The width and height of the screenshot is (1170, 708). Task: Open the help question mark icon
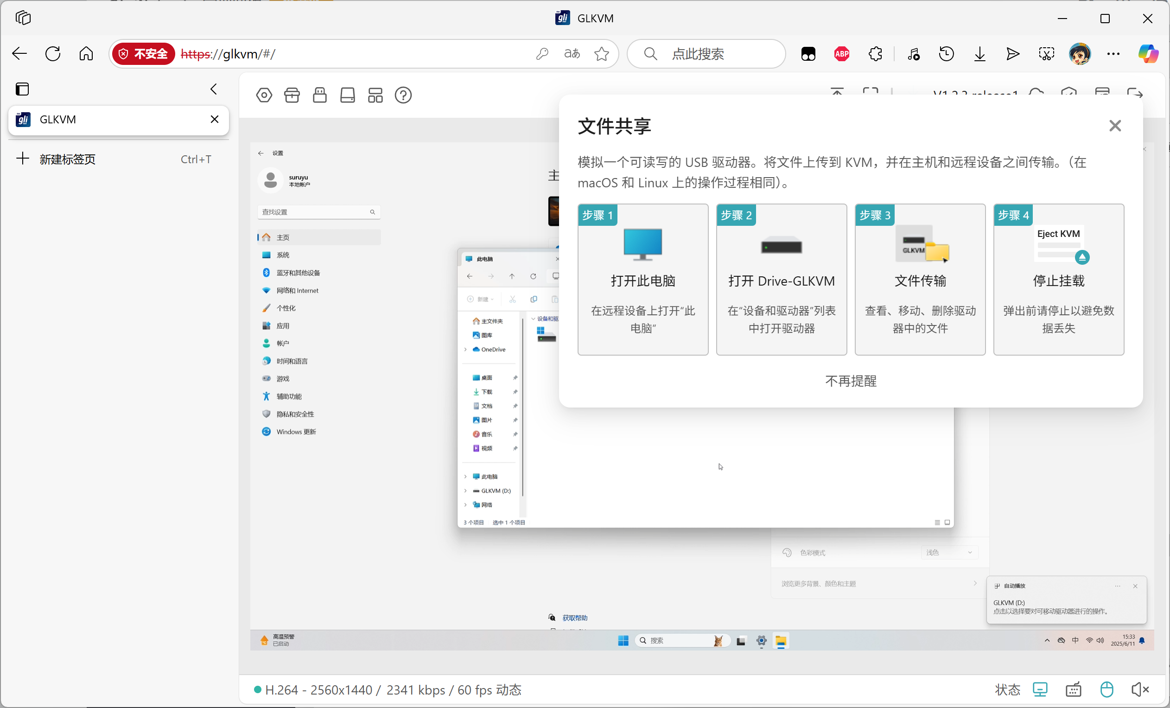pyautogui.click(x=403, y=96)
